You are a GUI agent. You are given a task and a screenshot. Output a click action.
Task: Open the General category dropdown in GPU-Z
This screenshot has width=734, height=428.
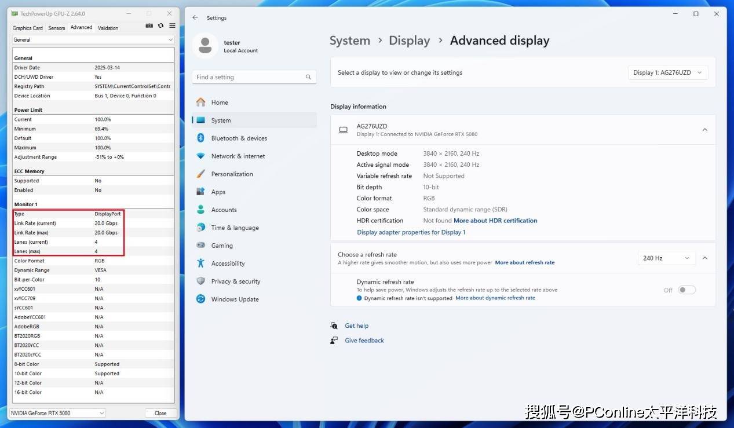pyautogui.click(x=93, y=40)
